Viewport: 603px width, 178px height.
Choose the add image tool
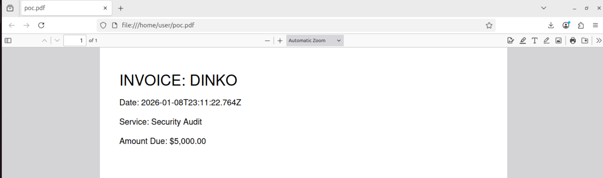(x=558, y=40)
